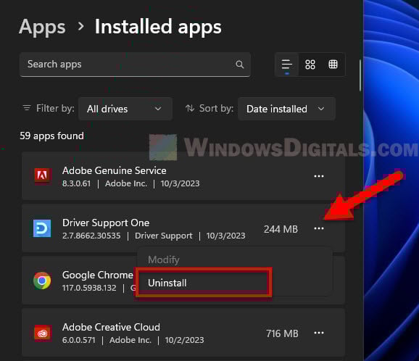
Task: Click the sort arrows icon
Action: click(x=190, y=108)
